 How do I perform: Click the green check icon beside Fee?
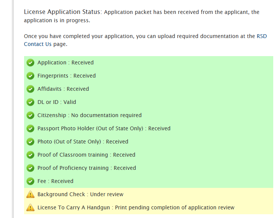click(x=30, y=181)
